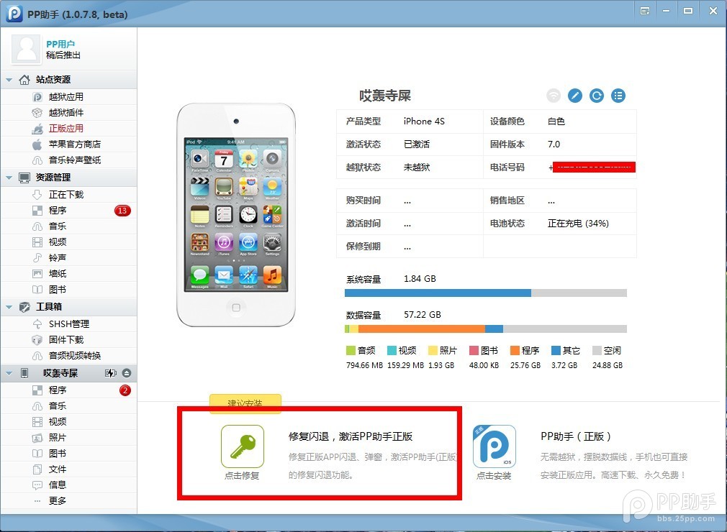
Task: Collapse the 工具箱 section arrow
Action: 9,307
